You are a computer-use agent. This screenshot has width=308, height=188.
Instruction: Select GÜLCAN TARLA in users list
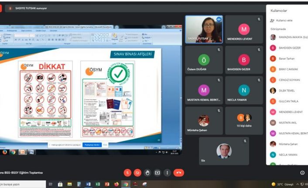[x=287, y=101]
